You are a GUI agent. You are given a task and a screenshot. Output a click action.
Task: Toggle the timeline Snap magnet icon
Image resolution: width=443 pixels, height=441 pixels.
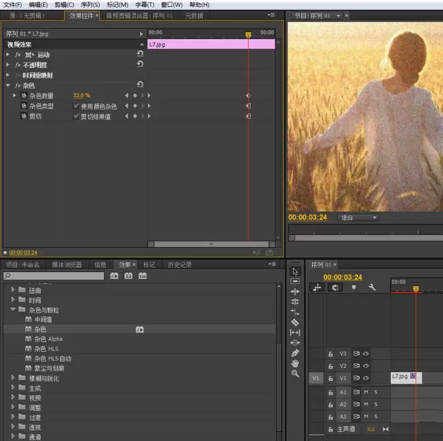coord(335,287)
